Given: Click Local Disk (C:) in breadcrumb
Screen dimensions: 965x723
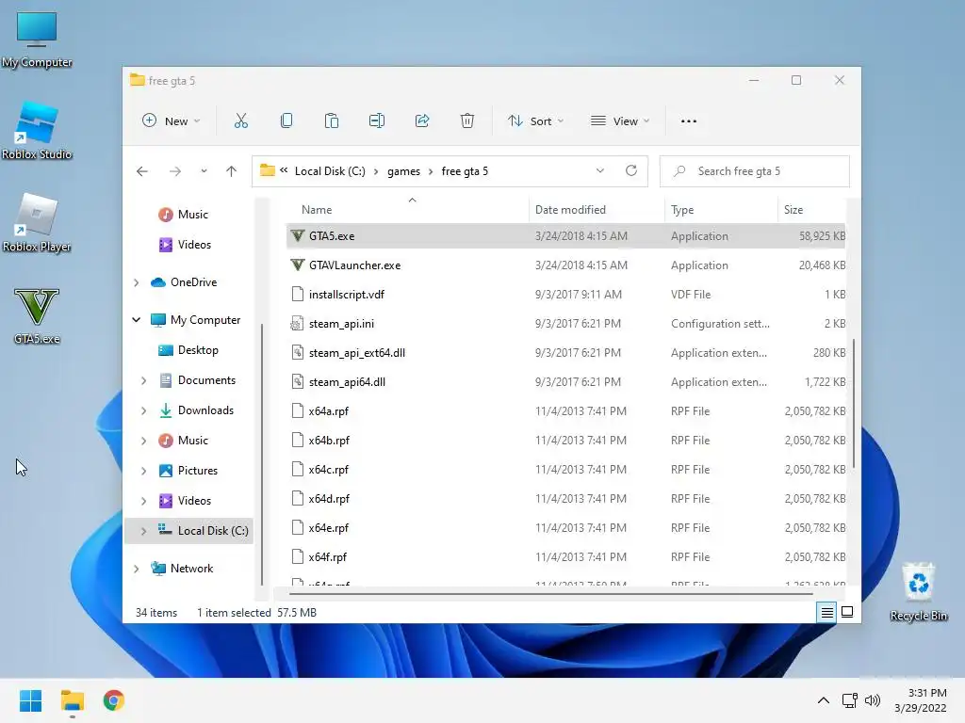Looking at the screenshot, I should [x=330, y=171].
